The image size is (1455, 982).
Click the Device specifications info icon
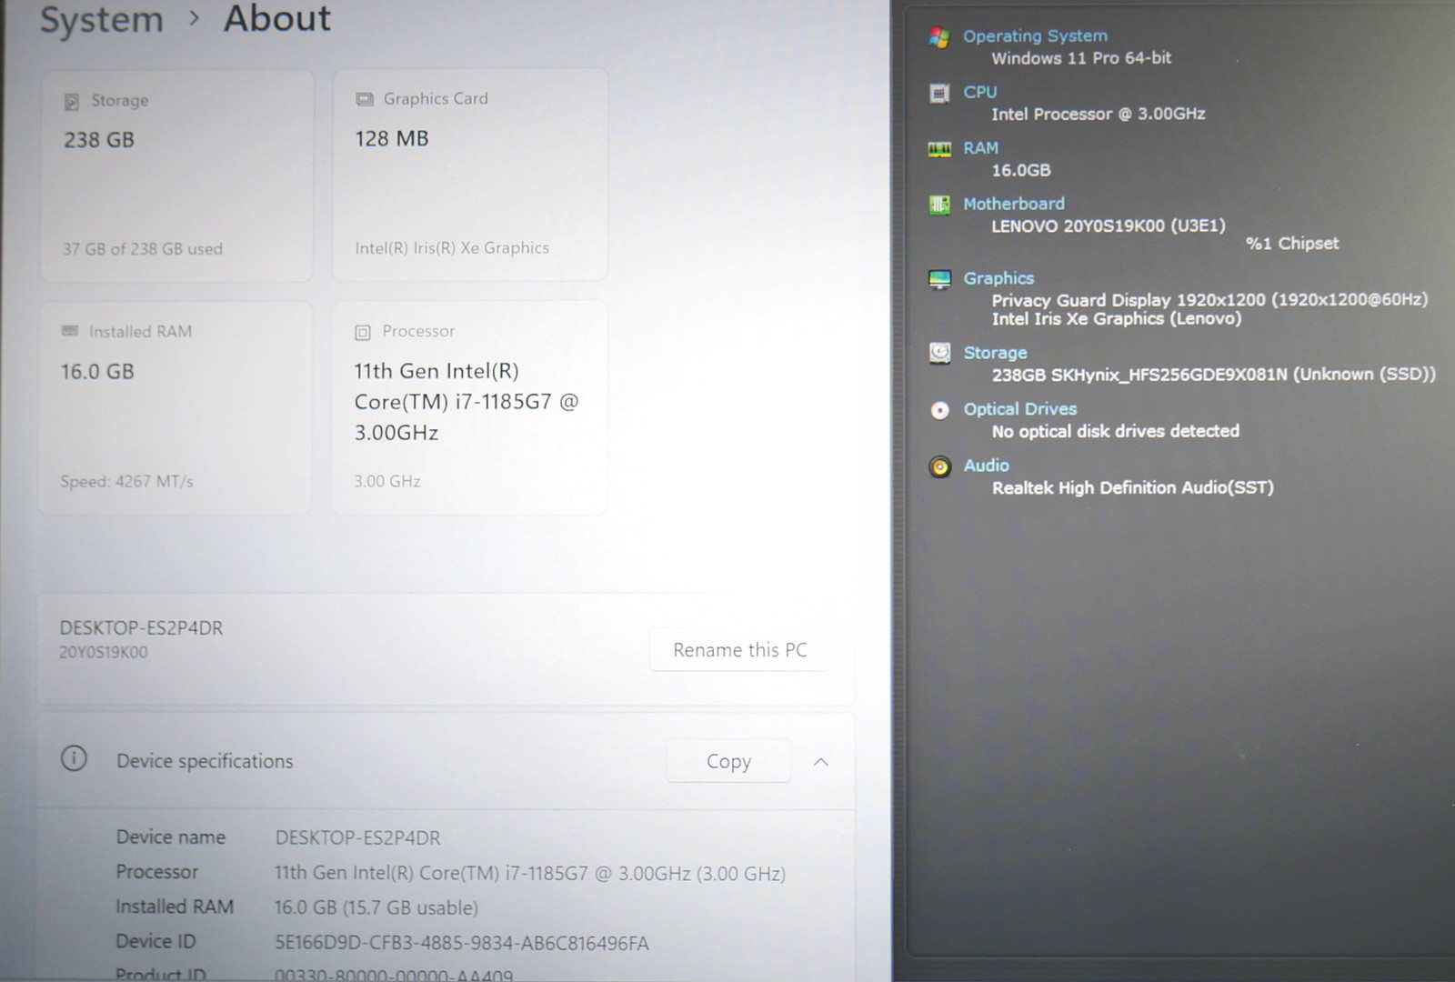pos(74,758)
